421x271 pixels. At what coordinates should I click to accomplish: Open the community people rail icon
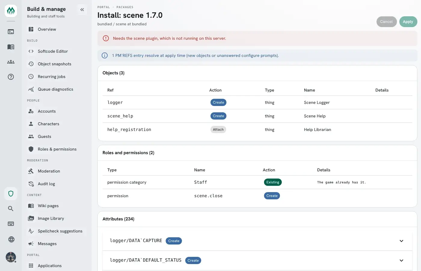tap(11, 62)
